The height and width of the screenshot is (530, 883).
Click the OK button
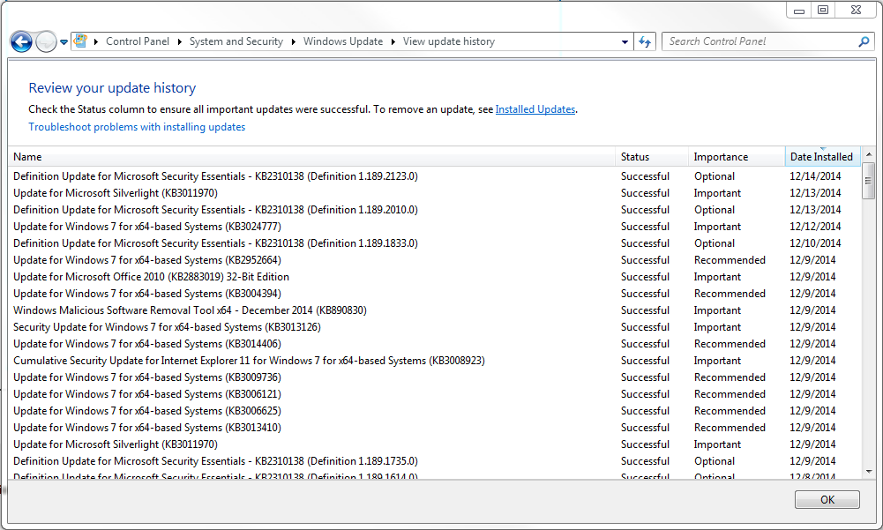(x=827, y=500)
